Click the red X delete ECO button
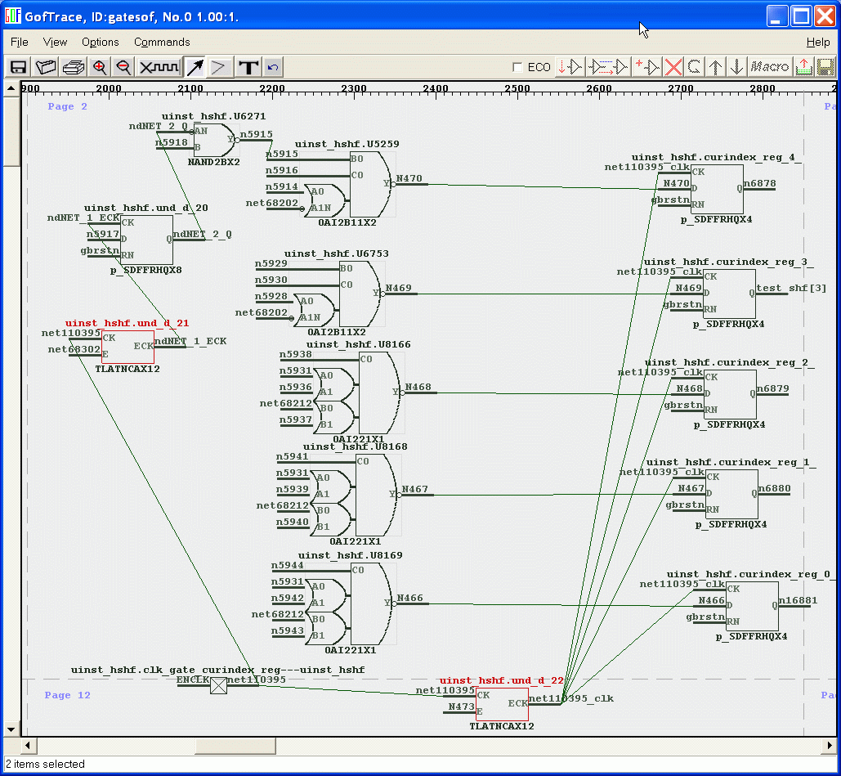841x776 pixels. (x=673, y=67)
